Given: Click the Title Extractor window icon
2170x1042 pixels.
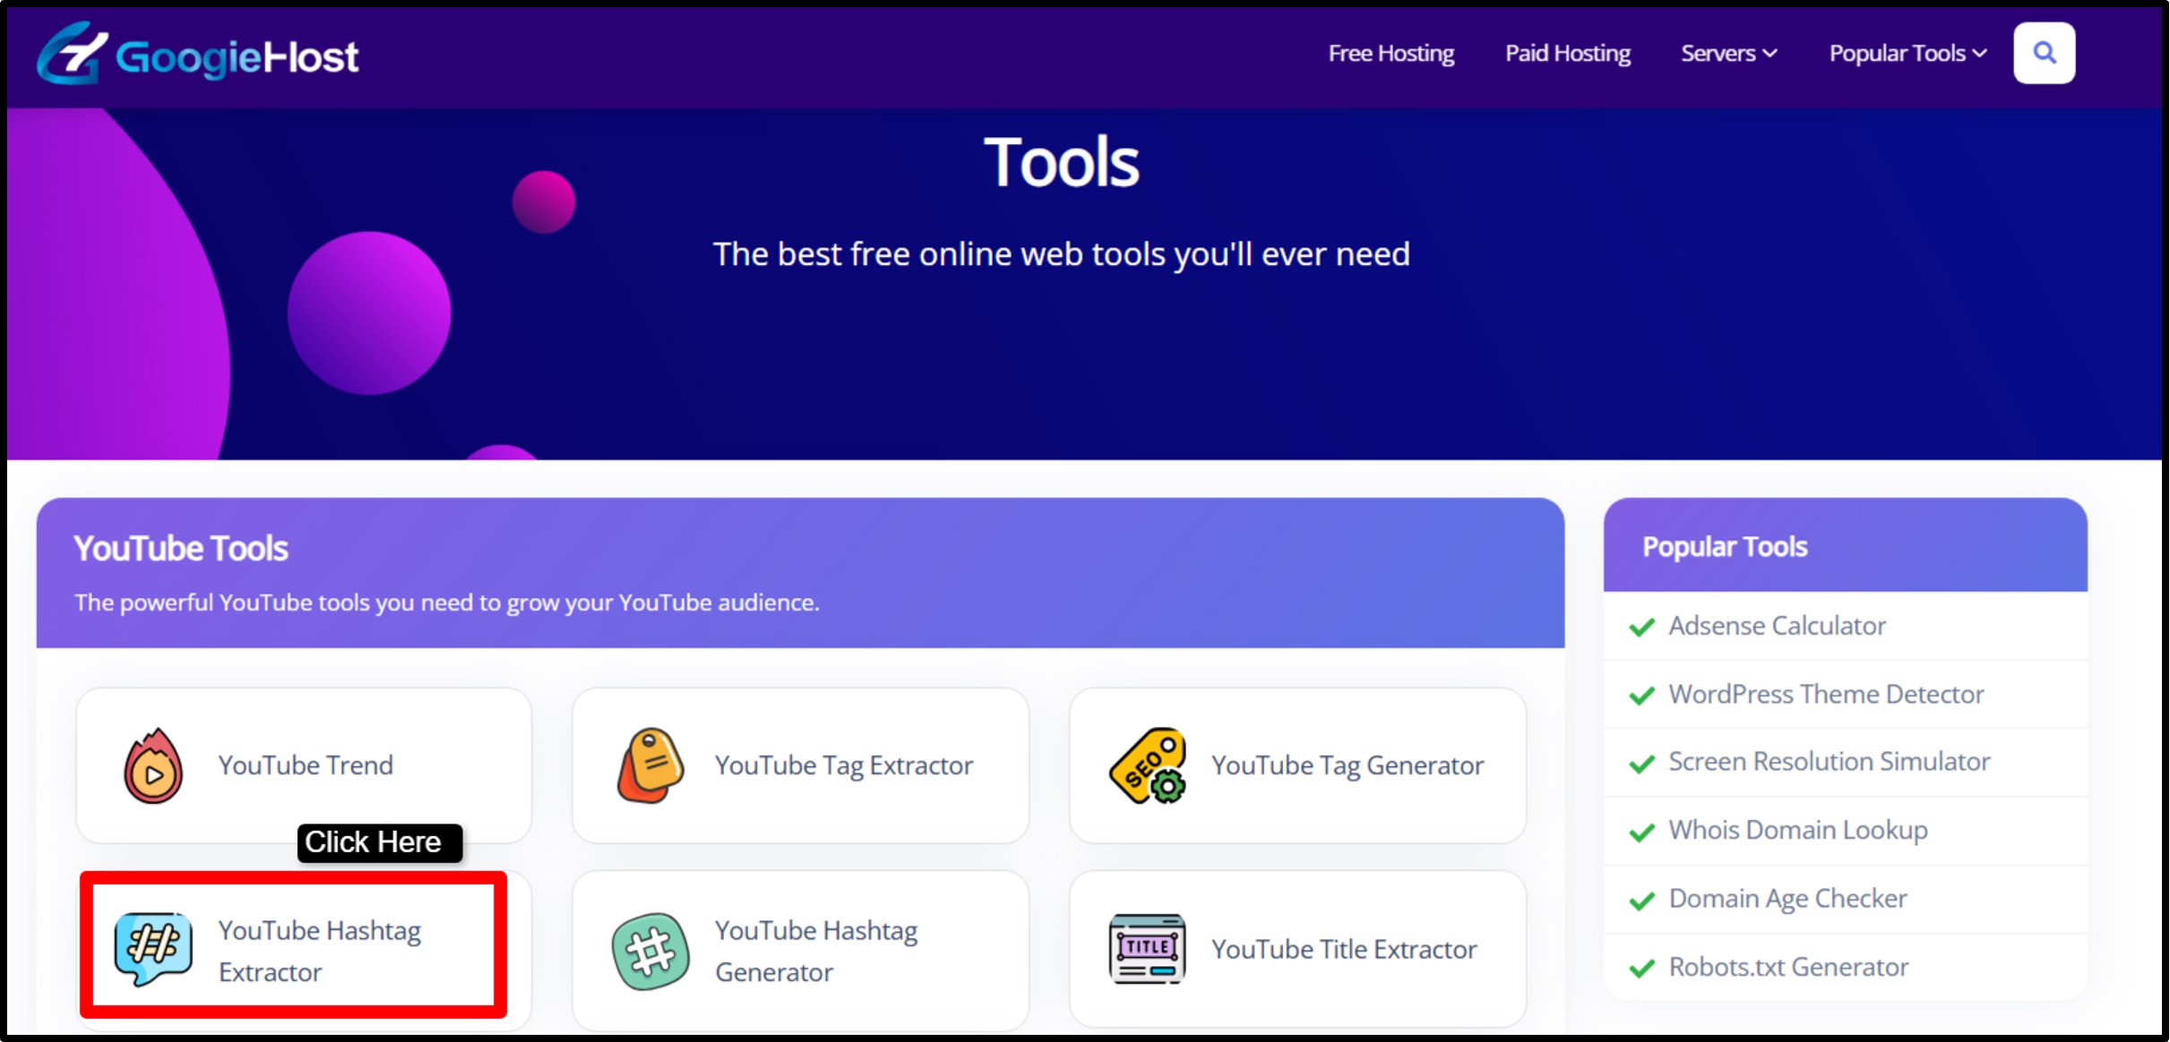Looking at the screenshot, I should coord(1148,949).
